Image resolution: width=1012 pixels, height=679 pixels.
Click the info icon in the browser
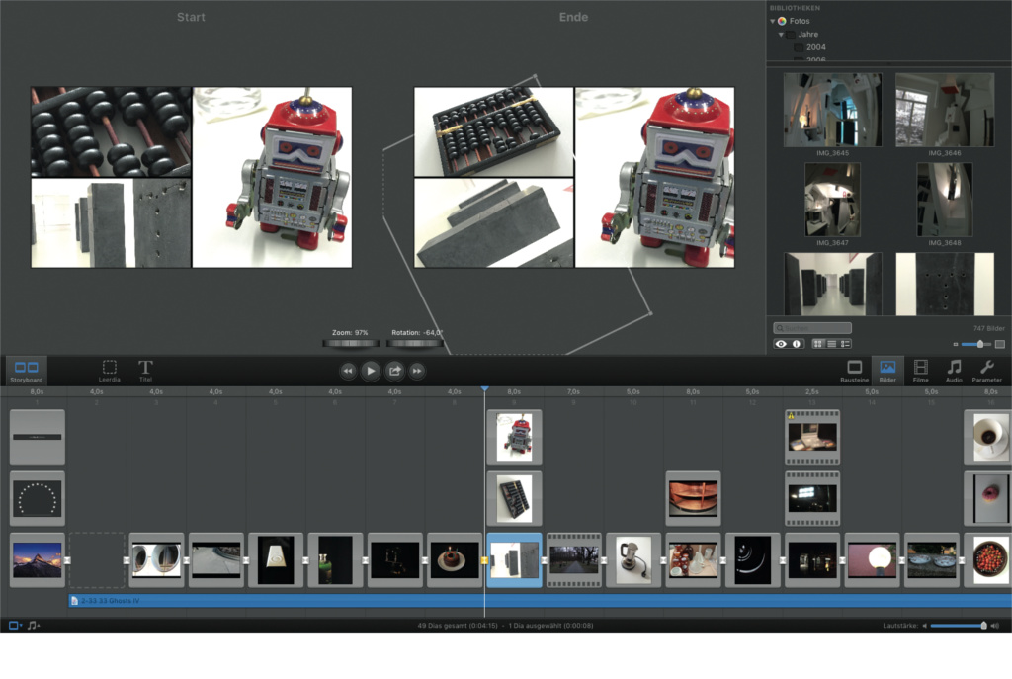797,344
